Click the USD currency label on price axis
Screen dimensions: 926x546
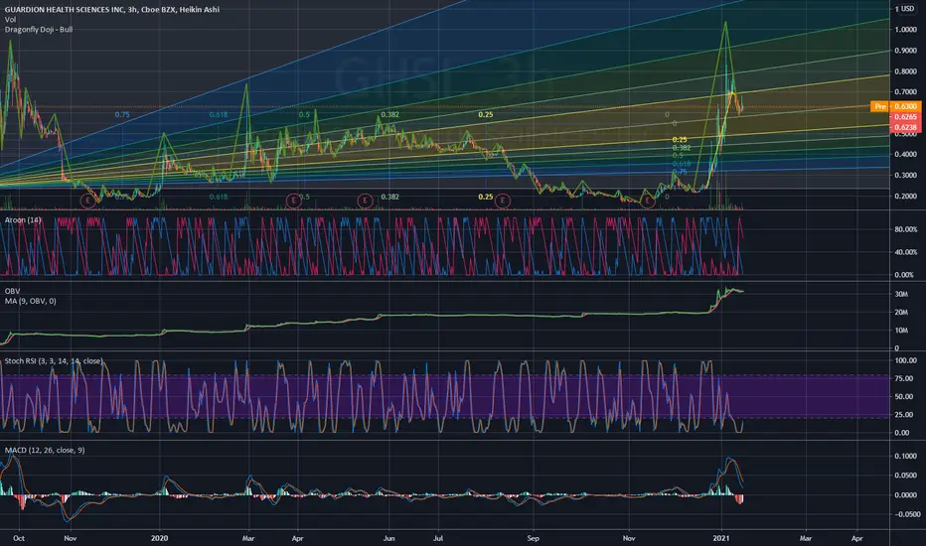click(907, 9)
